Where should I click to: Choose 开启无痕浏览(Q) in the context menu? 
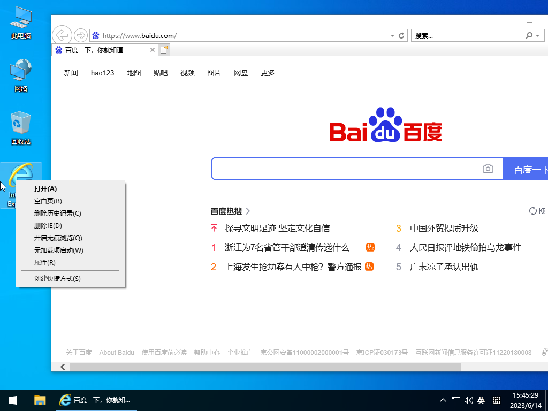tap(71, 238)
